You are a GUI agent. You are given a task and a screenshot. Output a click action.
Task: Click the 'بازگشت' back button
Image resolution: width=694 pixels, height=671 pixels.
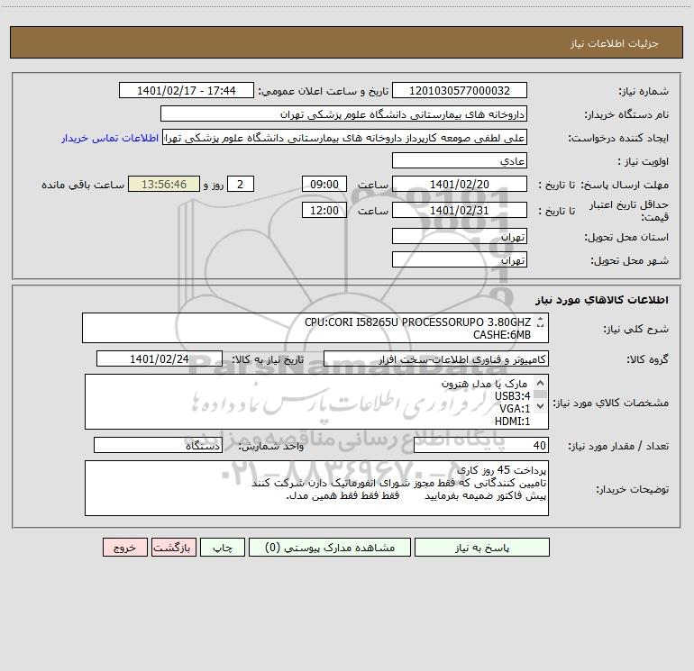pos(174,547)
